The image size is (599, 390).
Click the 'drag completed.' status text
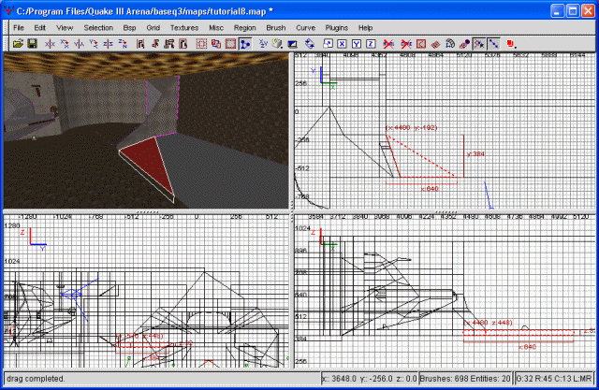(x=36, y=379)
